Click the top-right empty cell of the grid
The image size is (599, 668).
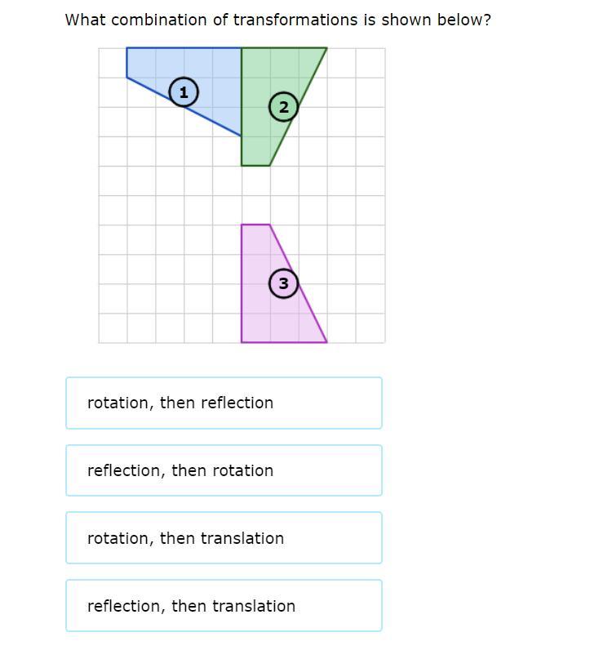pos(370,63)
